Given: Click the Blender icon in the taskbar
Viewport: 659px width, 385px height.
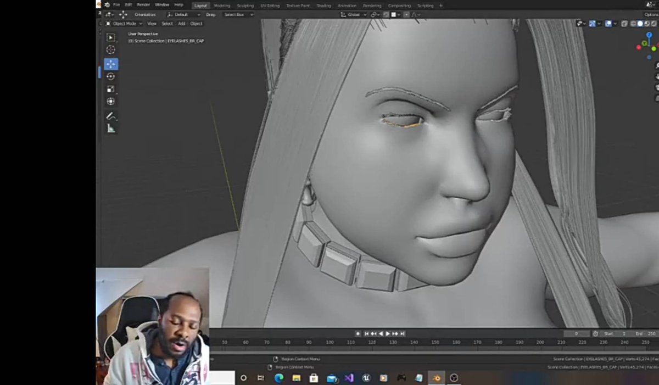Looking at the screenshot, I should (x=436, y=378).
